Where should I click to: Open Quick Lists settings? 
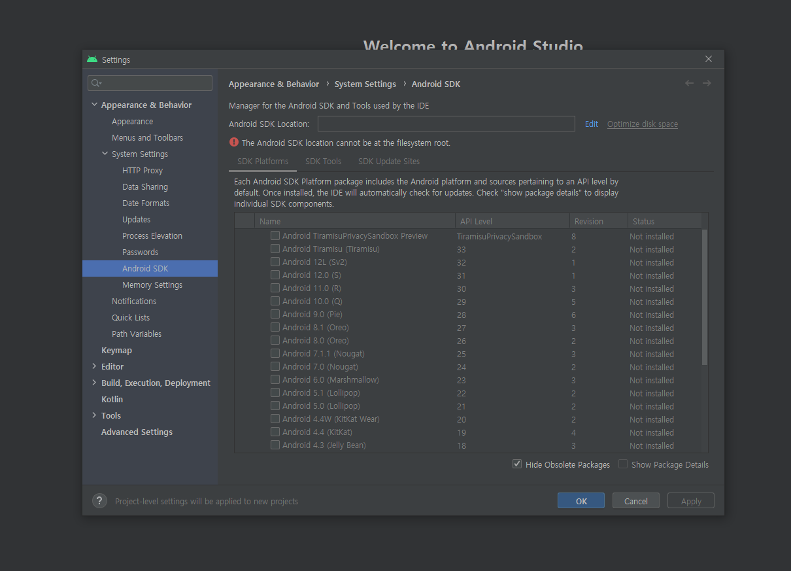(x=131, y=317)
